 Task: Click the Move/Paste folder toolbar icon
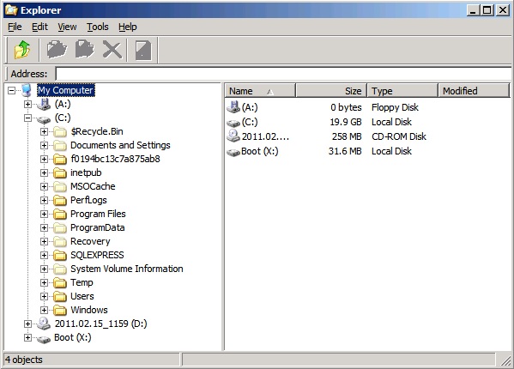point(85,50)
